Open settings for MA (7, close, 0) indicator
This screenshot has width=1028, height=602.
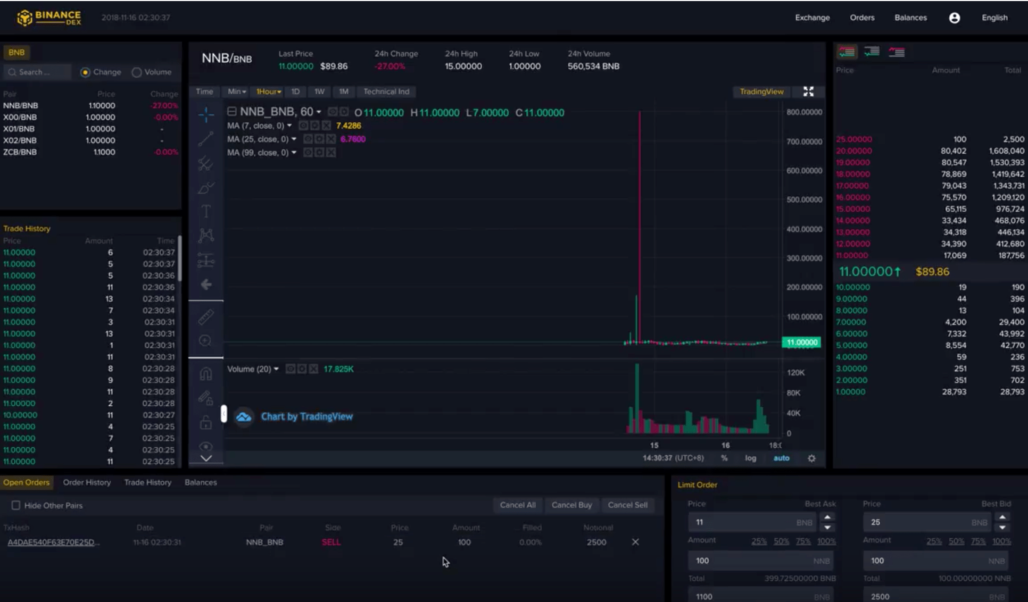coord(314,126)
